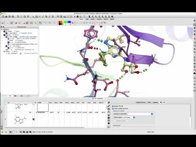196x147 pixels.
Task: Click the zoom-box selection toolbar icon
Action: tap(37, 17)
